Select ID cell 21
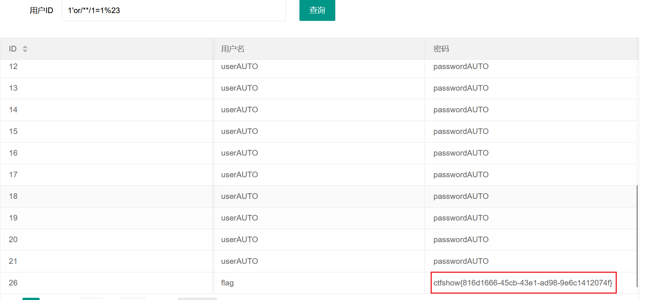This screenshot has width=665, height=300. tap(13, 261)
